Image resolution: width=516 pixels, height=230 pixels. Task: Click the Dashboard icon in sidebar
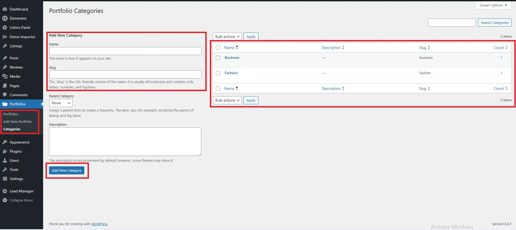click(x=5, y=9)
